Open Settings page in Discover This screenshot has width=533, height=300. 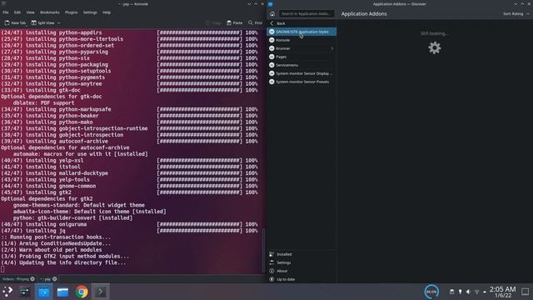click(x=301, y=262)
